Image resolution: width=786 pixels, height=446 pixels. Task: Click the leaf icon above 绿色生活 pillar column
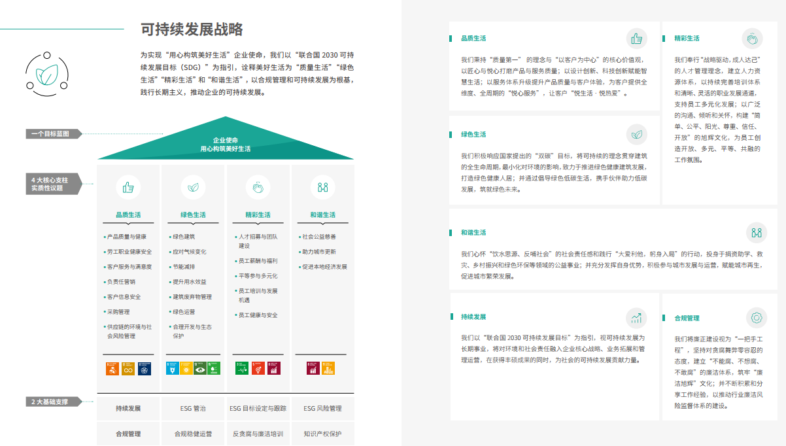[193, 187]
